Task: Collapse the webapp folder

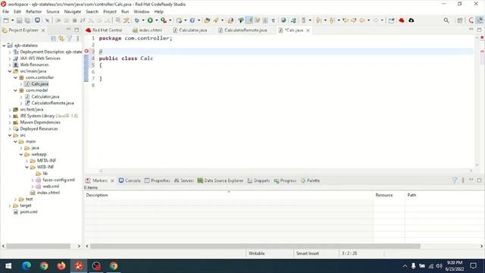Action: 21,155
